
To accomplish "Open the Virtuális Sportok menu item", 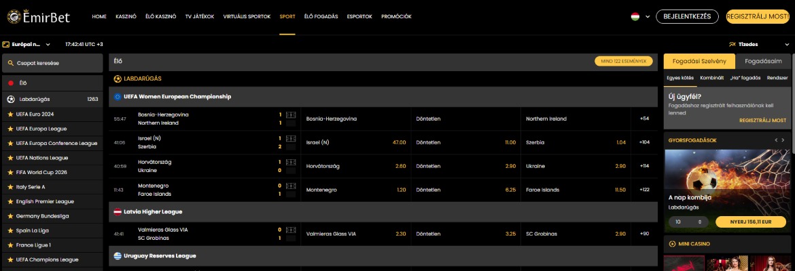I will pos(247,17).
